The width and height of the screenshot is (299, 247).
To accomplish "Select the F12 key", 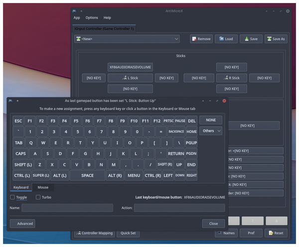I will tap(157, 121).
